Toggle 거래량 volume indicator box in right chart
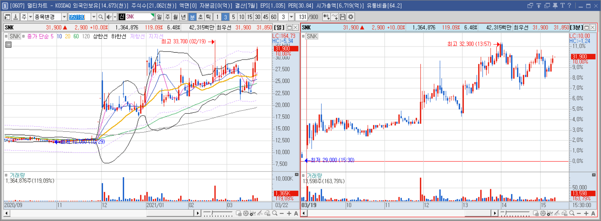 pyautogui.click(x=304, y=176)
